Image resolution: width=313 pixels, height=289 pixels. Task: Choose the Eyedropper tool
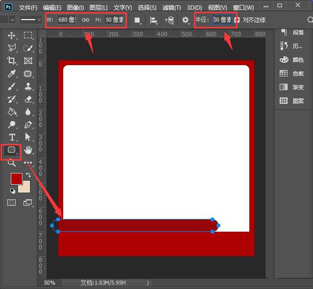(12, 73)
